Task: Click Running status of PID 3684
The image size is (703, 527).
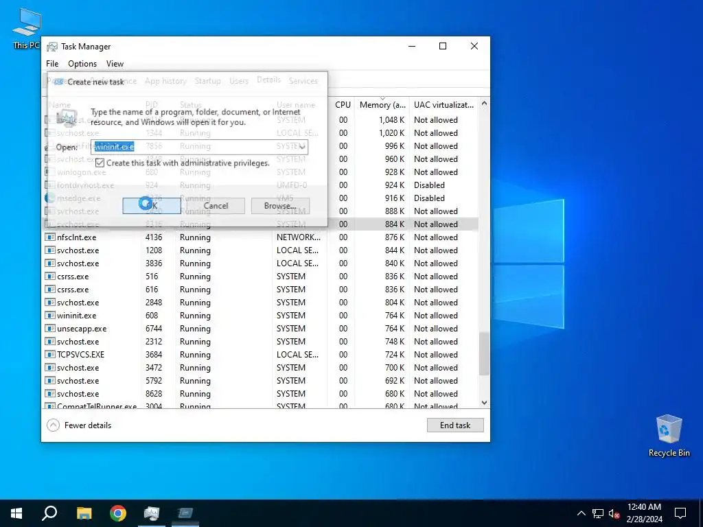Action: click(195, 355)
